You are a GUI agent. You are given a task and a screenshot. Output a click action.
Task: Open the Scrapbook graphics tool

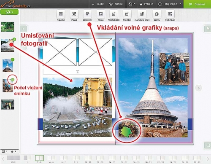(x=87, y=14)
